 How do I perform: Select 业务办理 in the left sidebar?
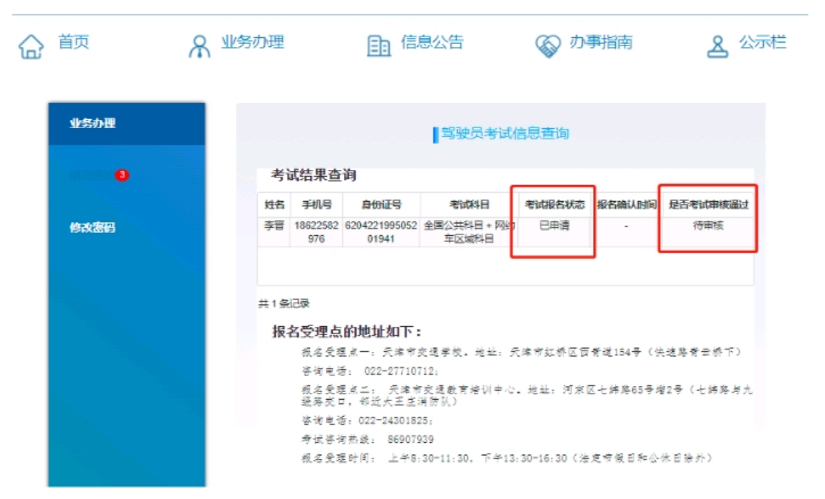click(93, 124)
